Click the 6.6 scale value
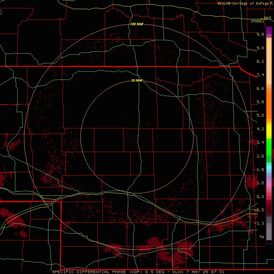Viewport: 274px width, 274px height. tap(260, 88)
